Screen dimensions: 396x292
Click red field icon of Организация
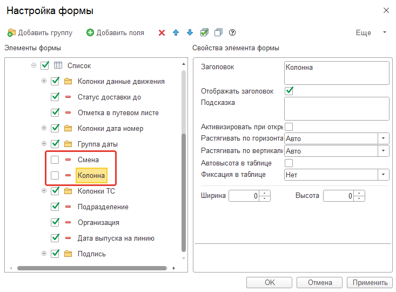68,222
